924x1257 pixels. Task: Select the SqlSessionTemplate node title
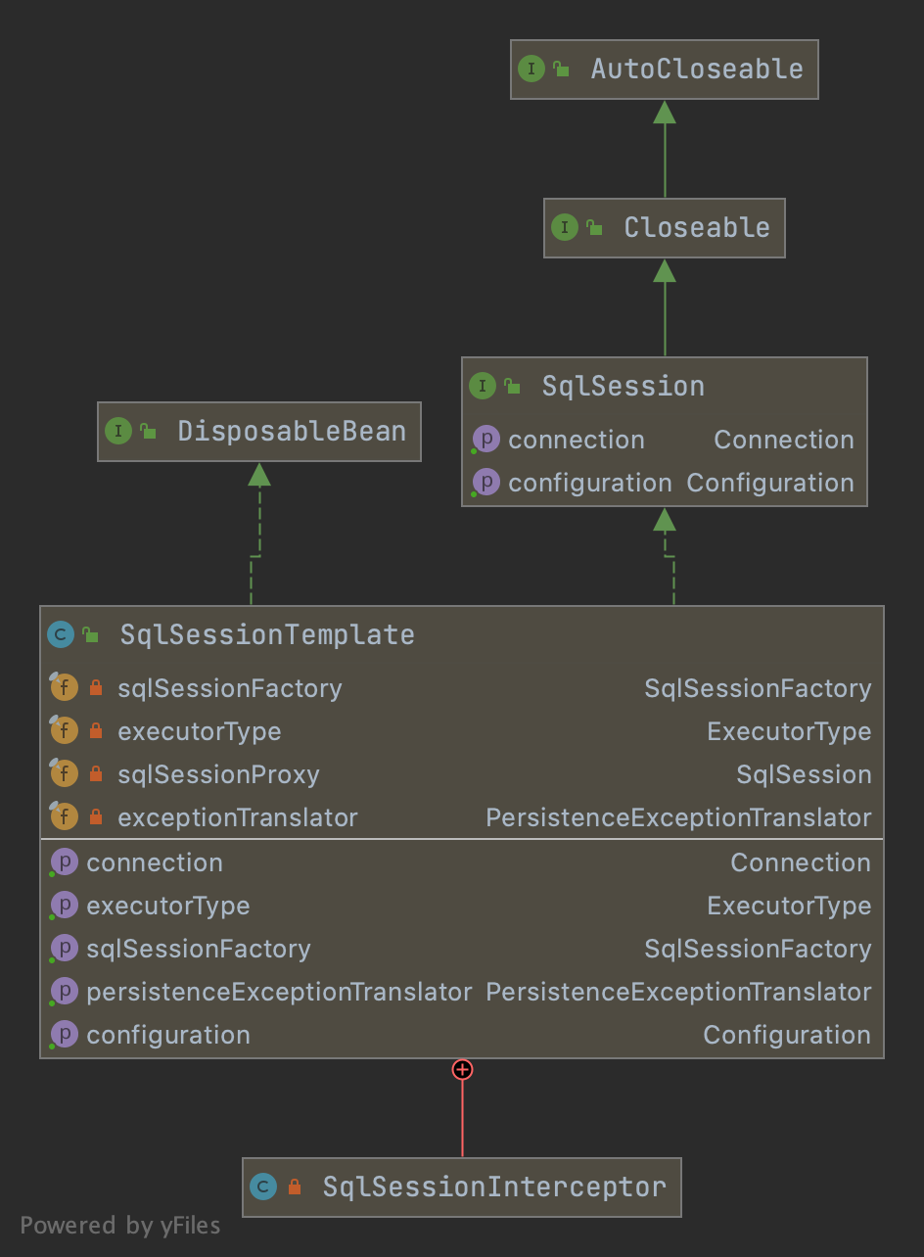pyautogui.click(x=266, y=634)
